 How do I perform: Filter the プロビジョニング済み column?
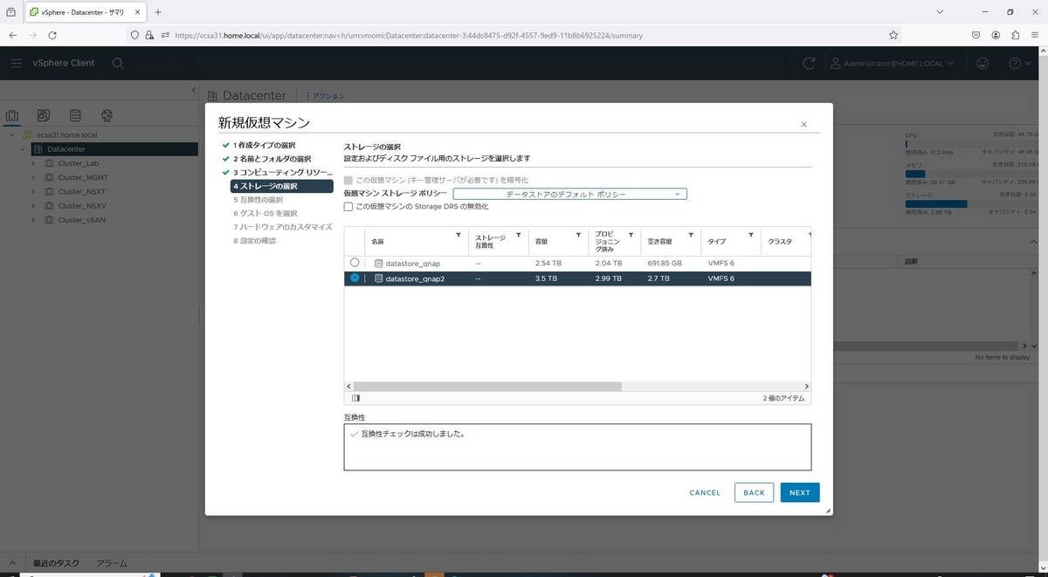click(631, 235)
